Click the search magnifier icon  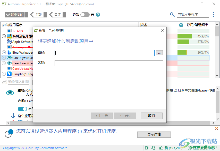click(172, 15)
